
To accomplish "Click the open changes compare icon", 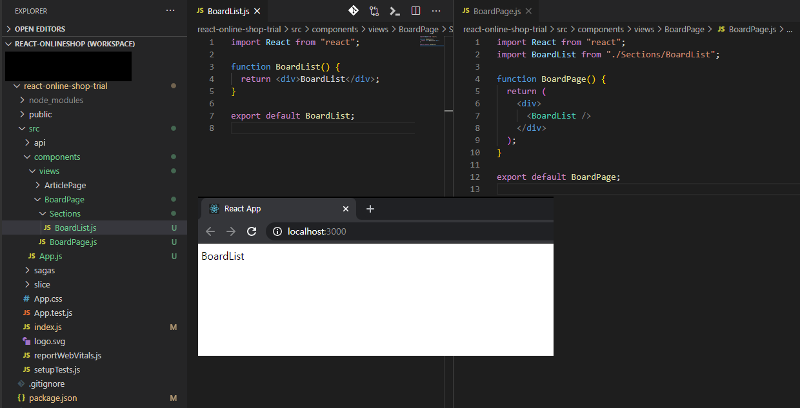I will [374, 11].
